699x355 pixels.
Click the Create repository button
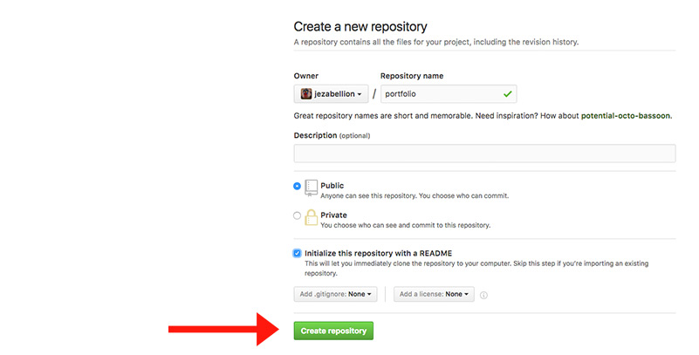coord(333,331)
